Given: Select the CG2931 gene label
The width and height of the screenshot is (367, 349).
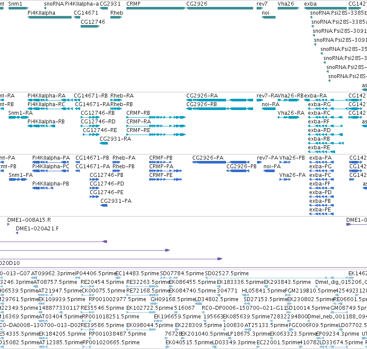Looking at the screenshot, I should coord(110,4).
